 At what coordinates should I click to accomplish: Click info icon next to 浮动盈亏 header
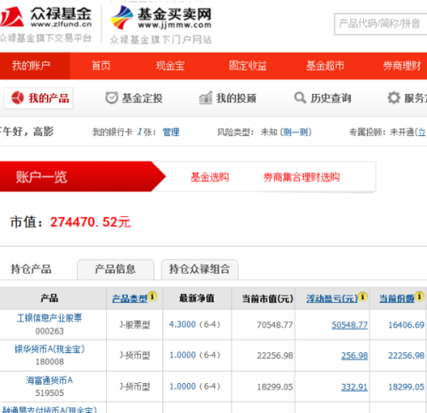363,297
